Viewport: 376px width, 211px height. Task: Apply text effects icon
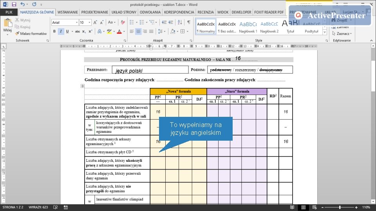click(x=99, y=31)
